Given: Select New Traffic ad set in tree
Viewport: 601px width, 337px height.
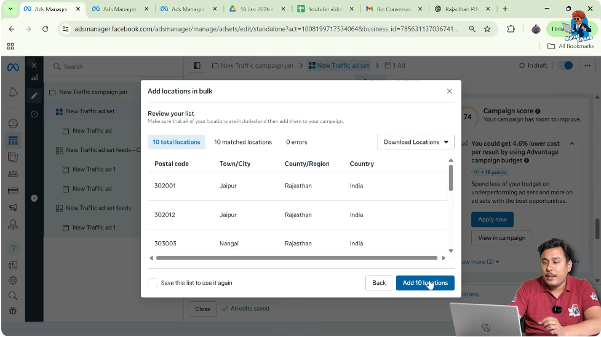Looking at the screenshot, I should tap(90, 111).
